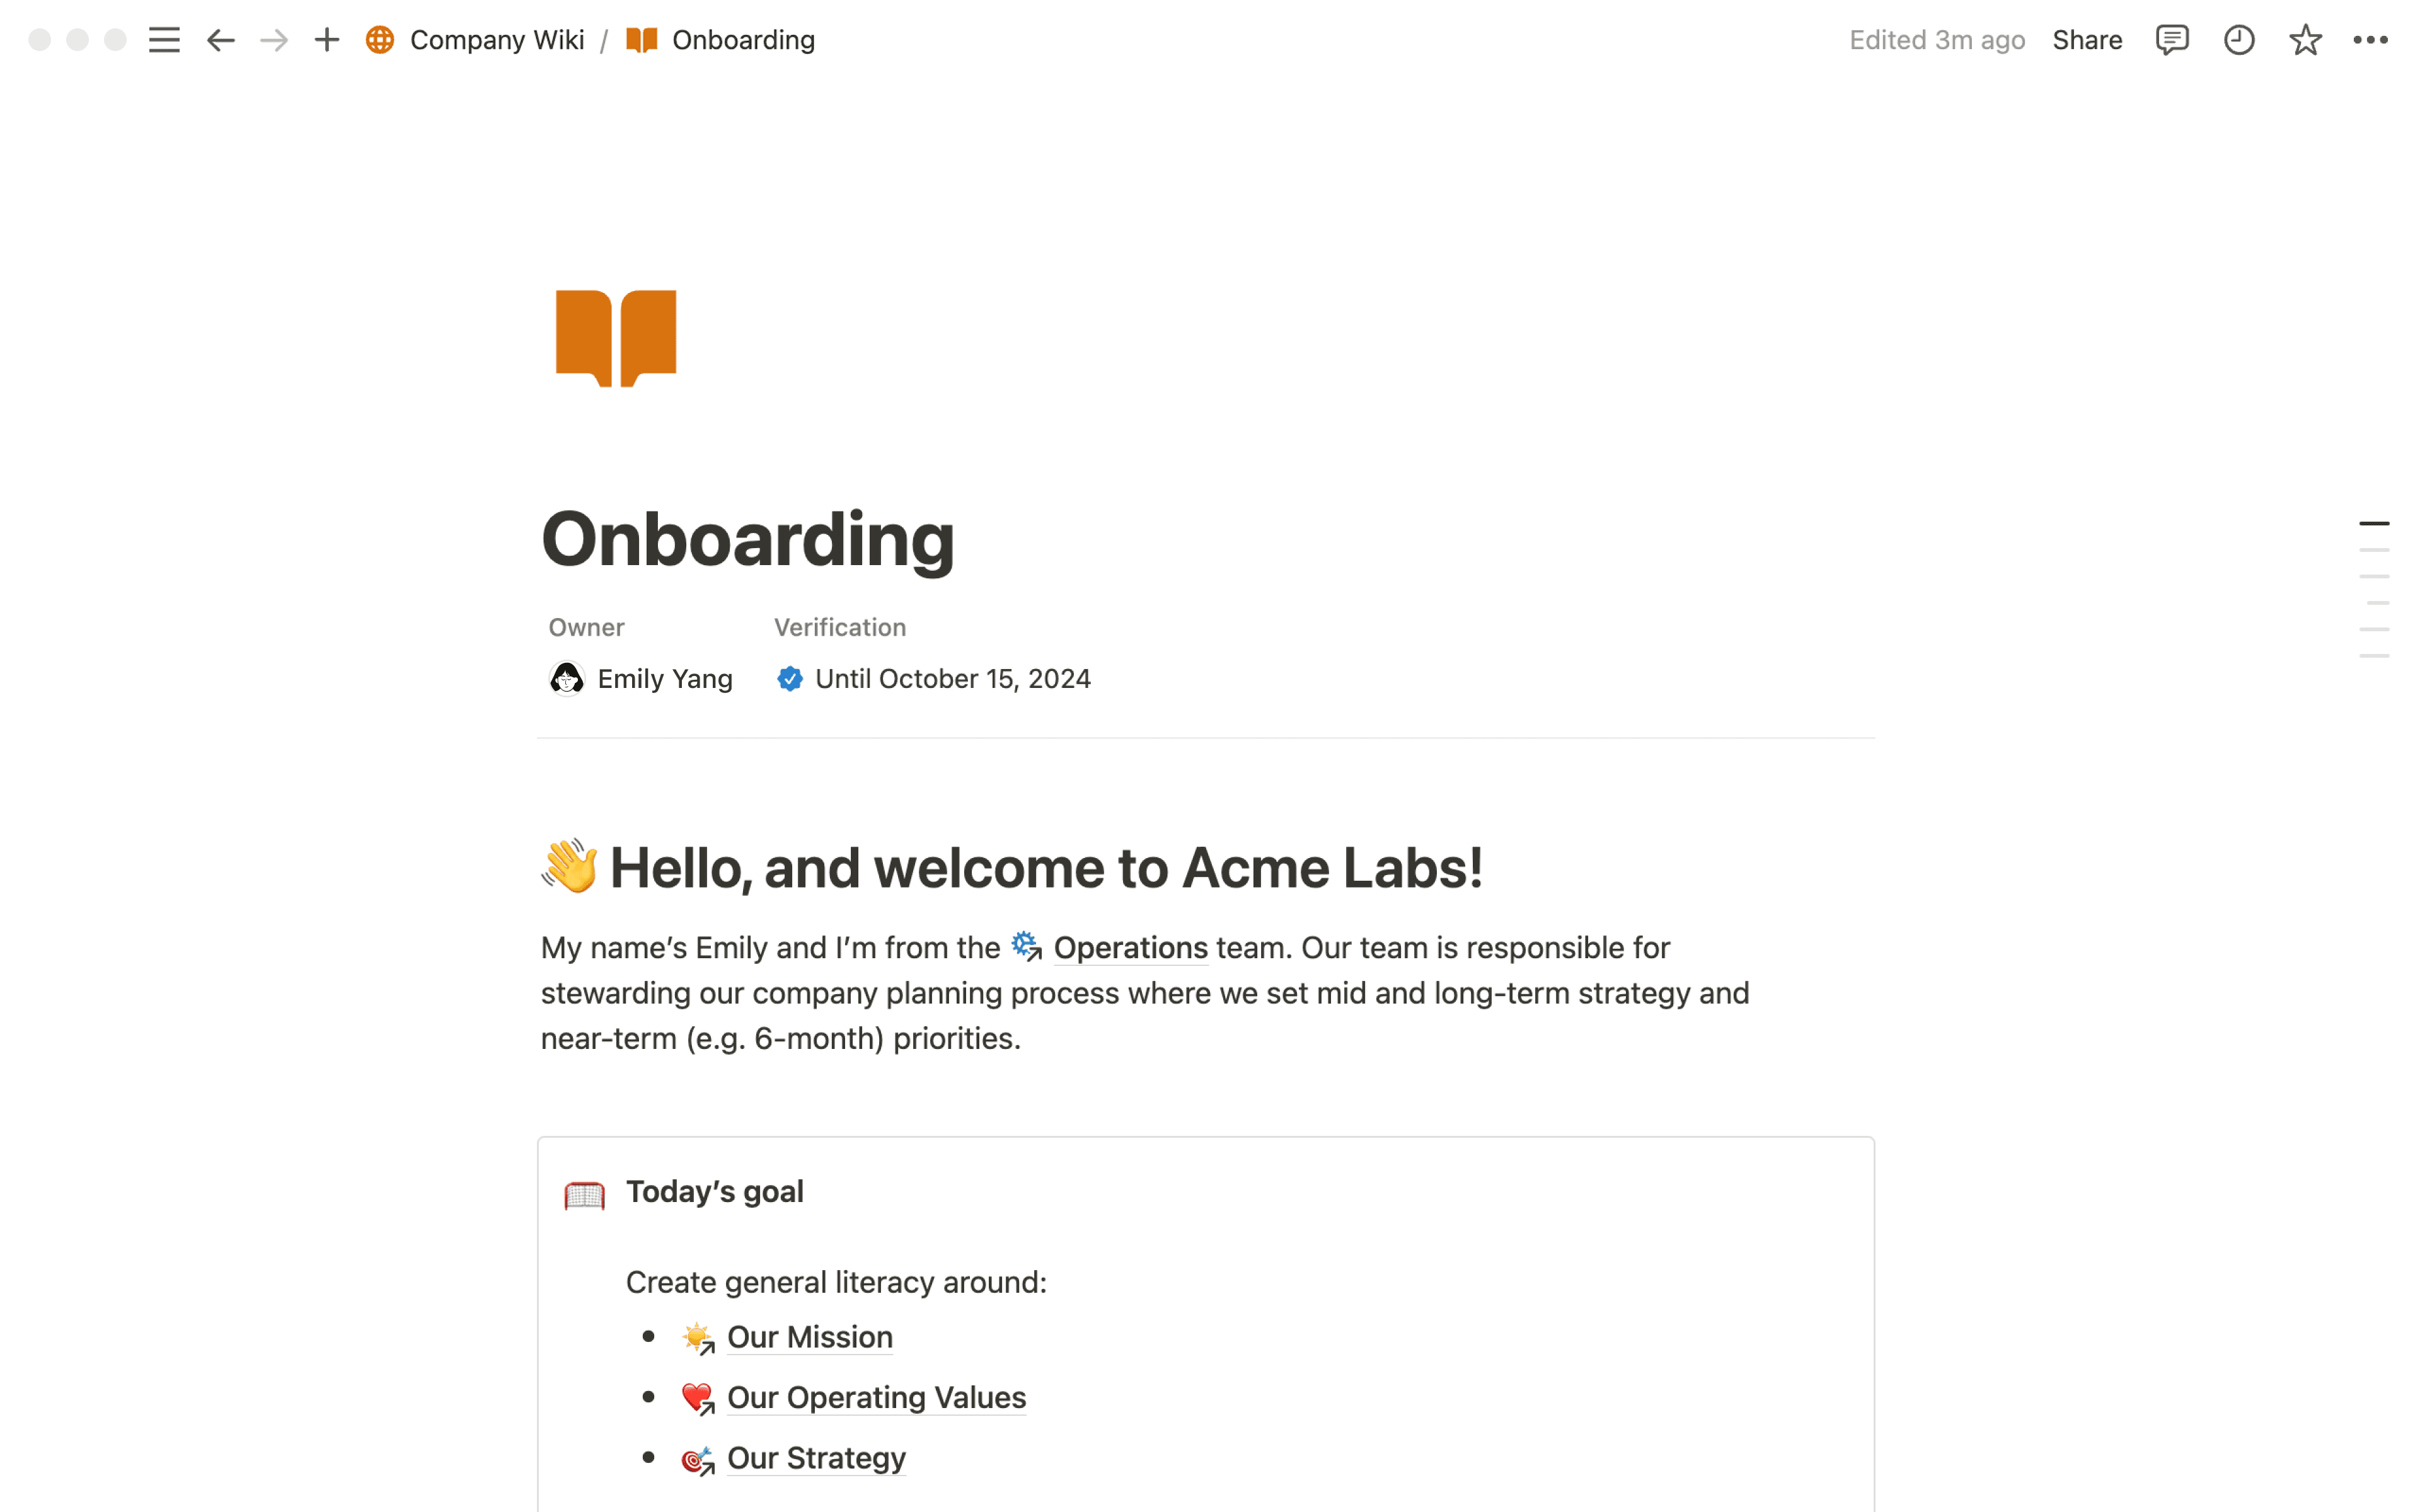View page history clock icon
This screenshot has height=1512, width=2420.
(2238, 40)
